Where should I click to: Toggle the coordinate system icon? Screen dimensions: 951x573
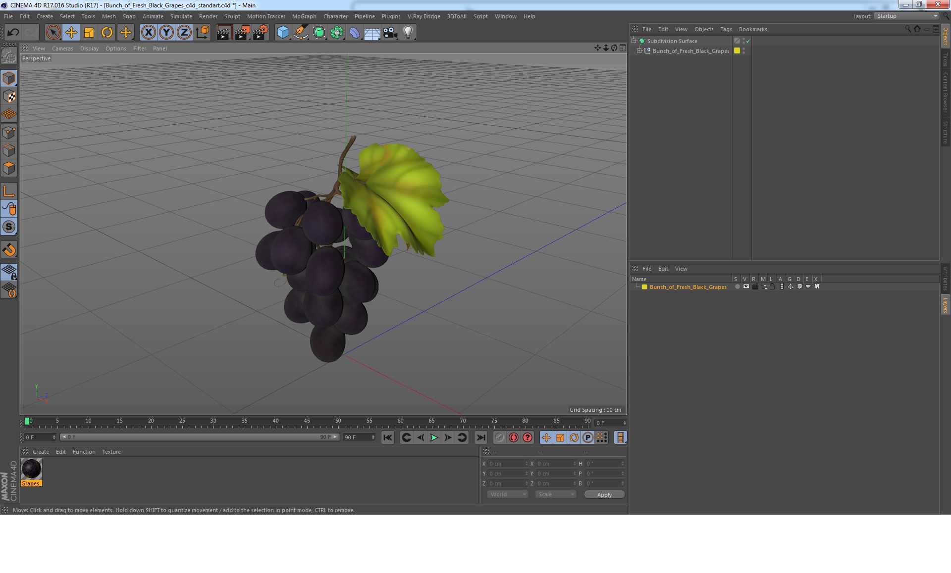click(202, 33)
